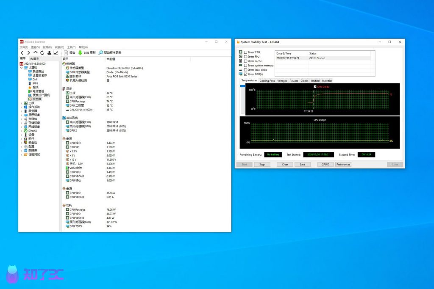434x289 pixels.
Task: Toggle the GPU Diode graph checkbox
Action: [x=315, y=87]
